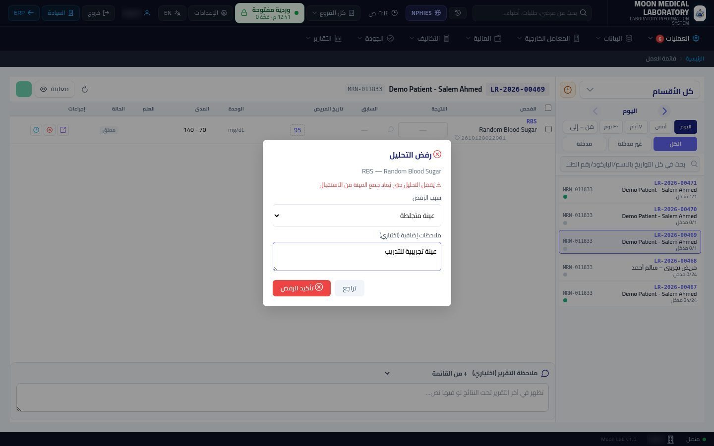Click the refresh icon next to معاينة
This screenshot has width=714, height=446.
[x=85, y=89]
